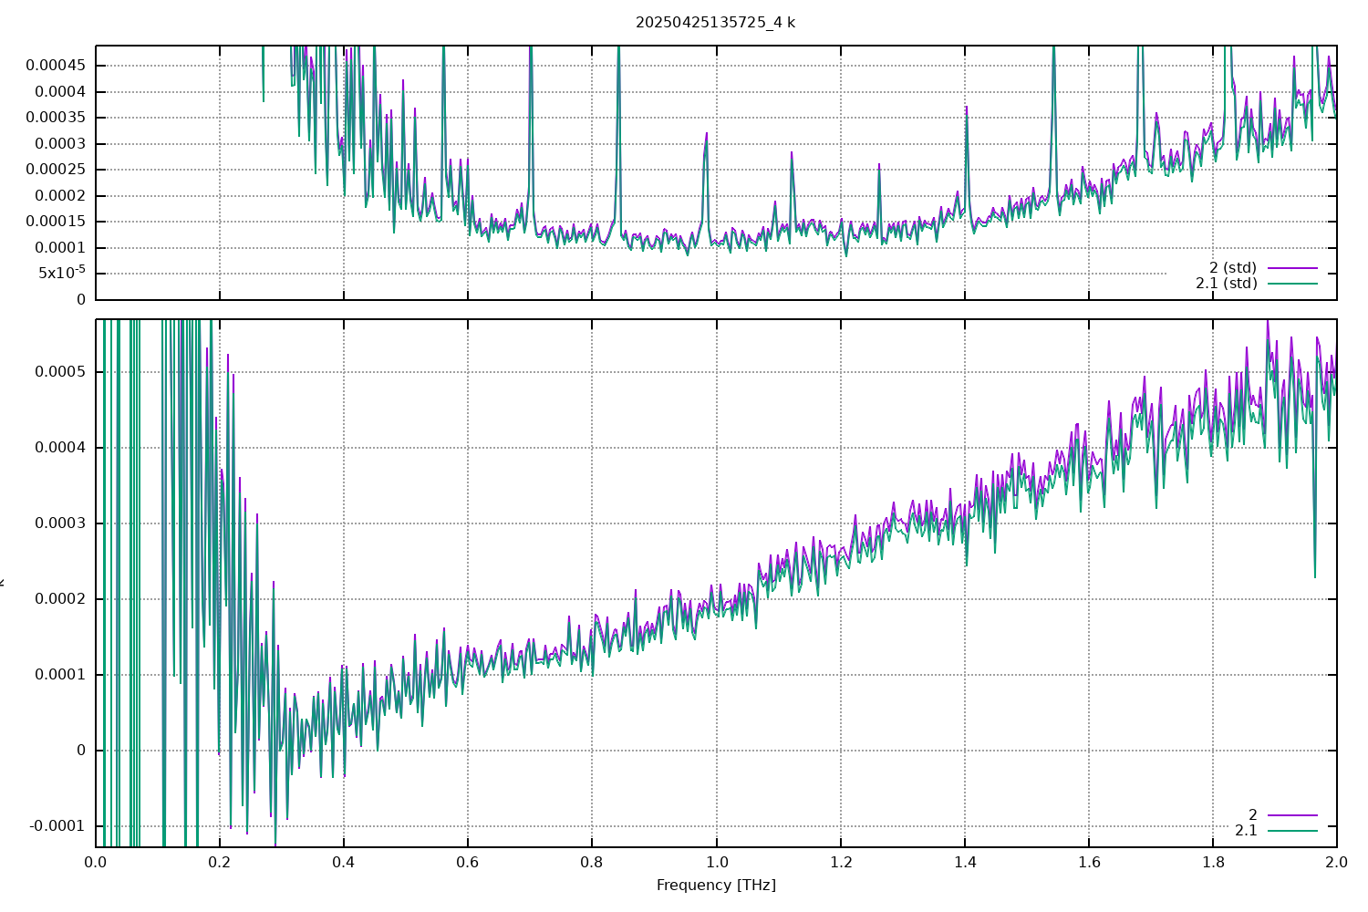Select the 2.0 tick label on x-axis
The height and width of the screenshot is (912, 1368).
[1336, 862]
